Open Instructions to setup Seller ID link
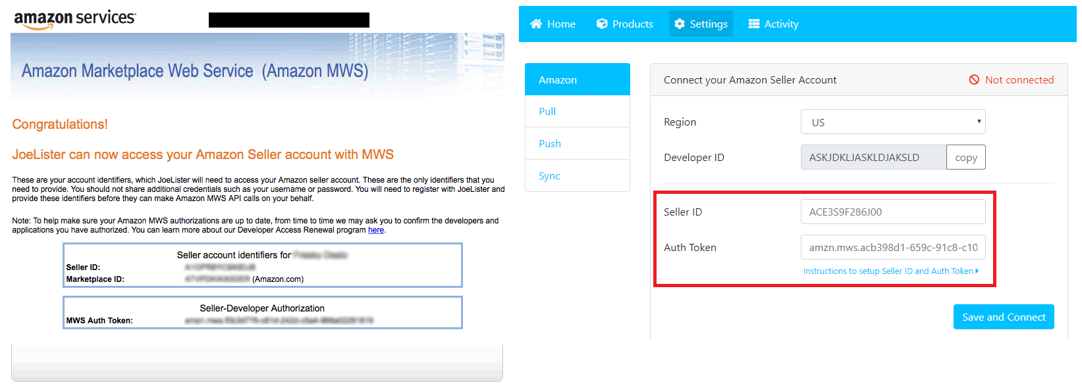Image resolution: width=1082 pixels, height=391 pixels. click(x=890, y=271)
